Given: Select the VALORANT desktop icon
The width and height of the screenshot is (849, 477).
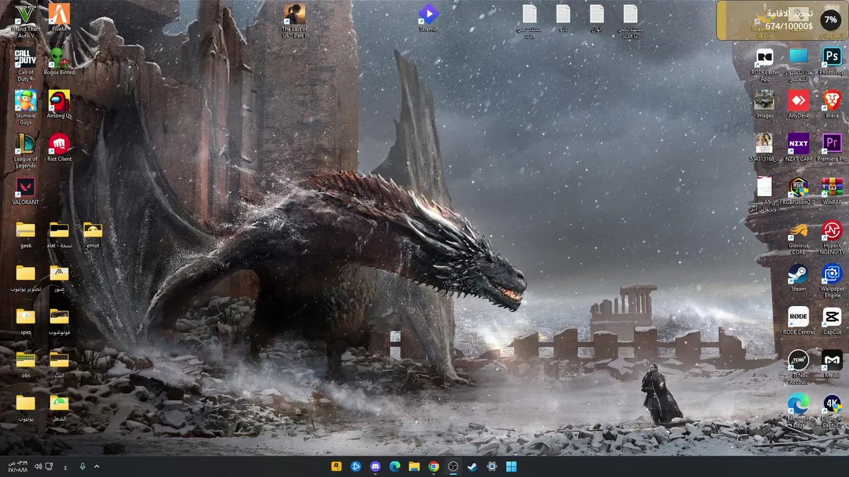Looking at the screenshot, I should coord(26,191).
